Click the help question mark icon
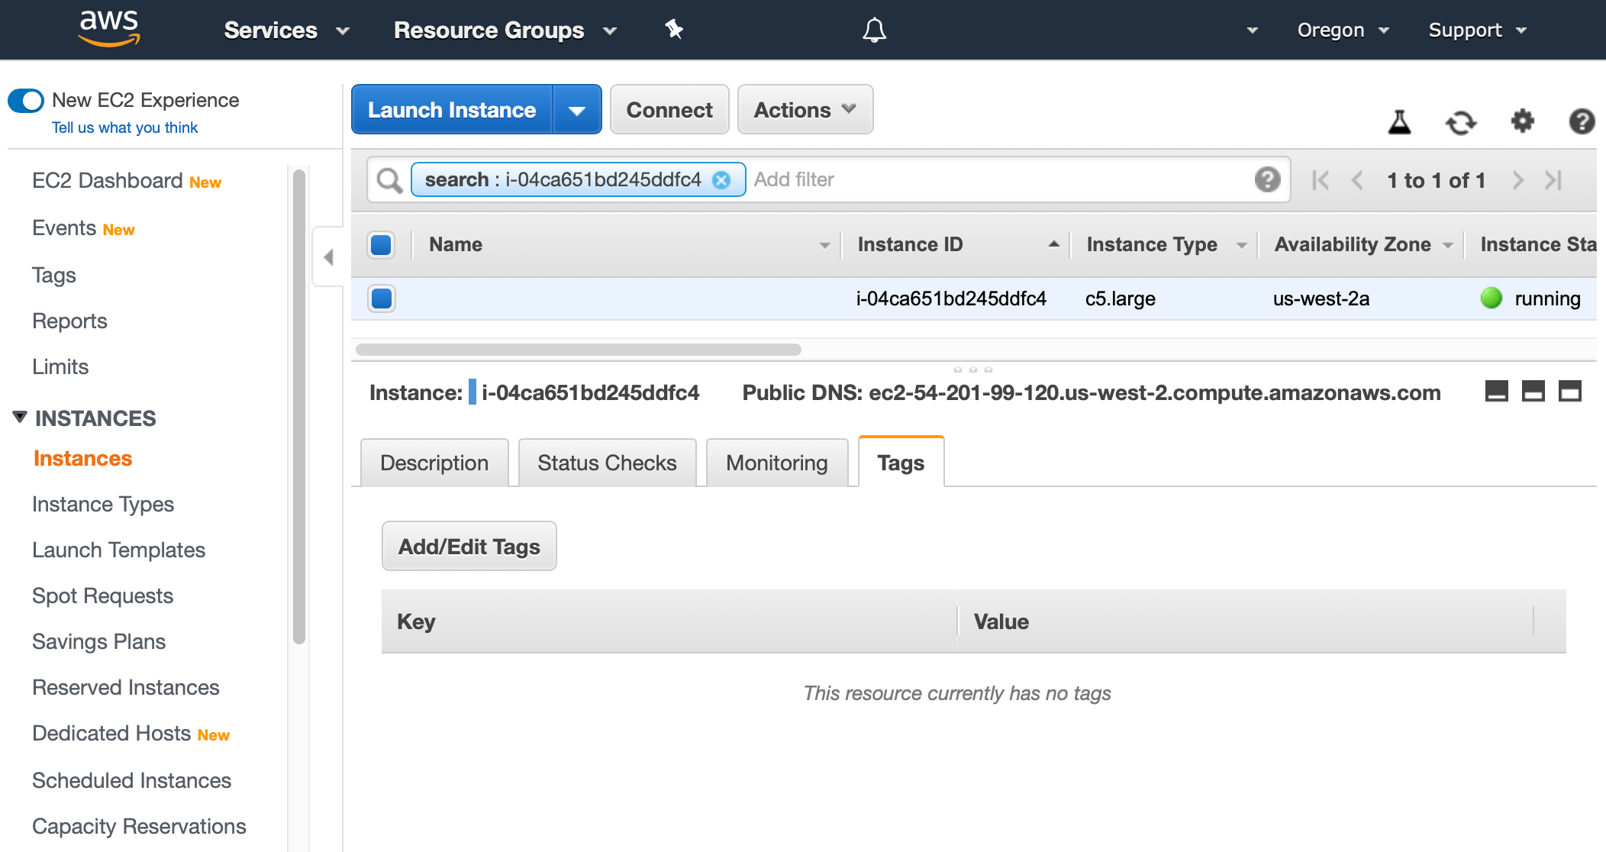The image size is (1606, 852). coord(1582,122)
